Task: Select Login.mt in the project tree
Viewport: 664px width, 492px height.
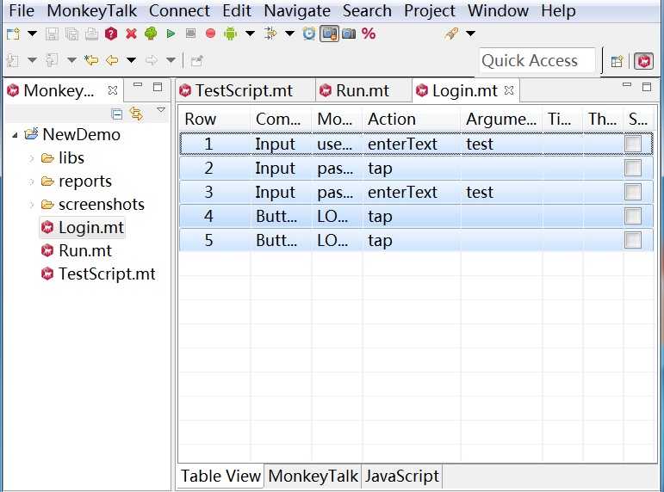Action: 83,228
